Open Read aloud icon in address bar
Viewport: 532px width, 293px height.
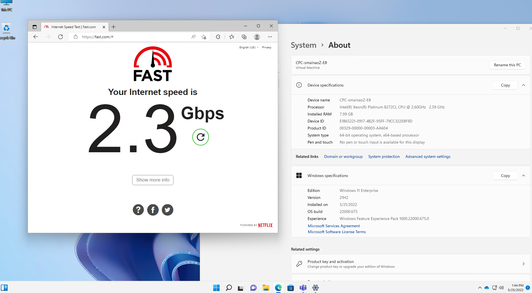[193, 37]
